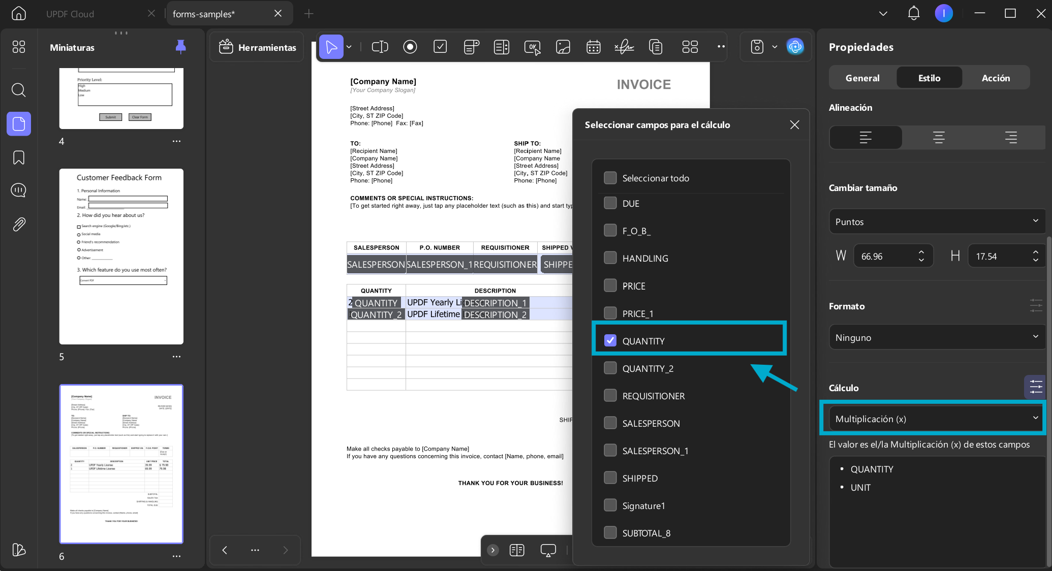Switch to the Acción properties tab
The width and height of the screenshot is (1052, 571).
coord(996,78)
